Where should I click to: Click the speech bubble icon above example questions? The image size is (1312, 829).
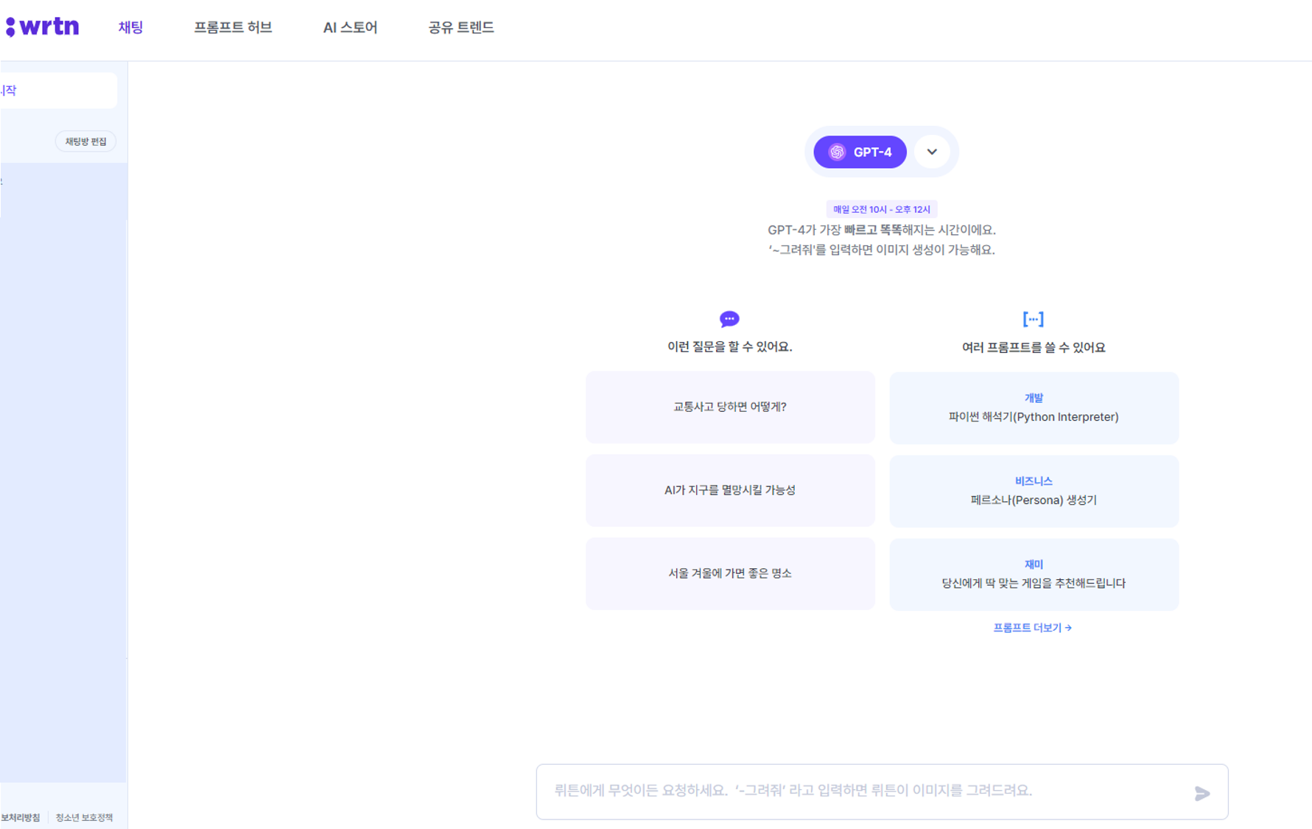729,318
